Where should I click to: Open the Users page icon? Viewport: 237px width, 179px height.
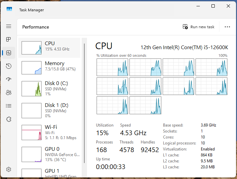click(9, 92)
